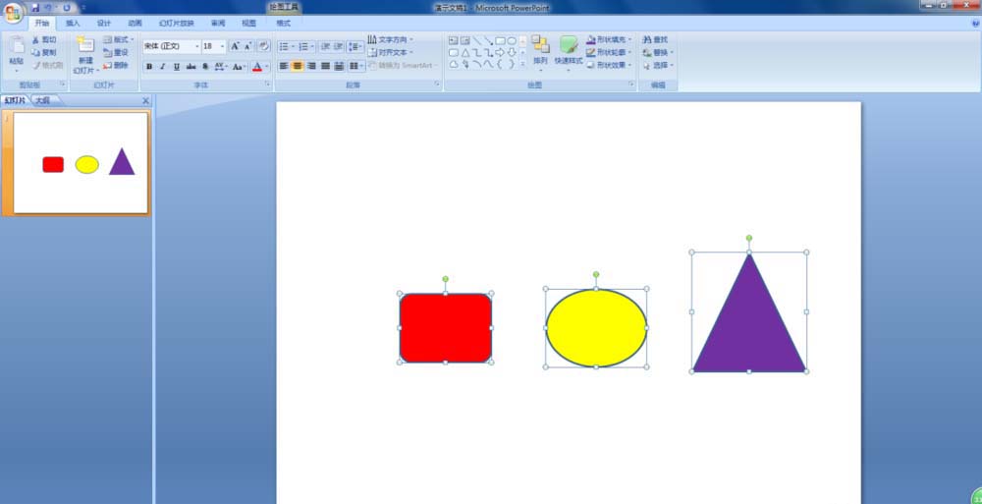The height and width of the screenshot is (504, 982).
Task: Open Align Text (对齐文本) dropdown
Action: coord(390,53)
